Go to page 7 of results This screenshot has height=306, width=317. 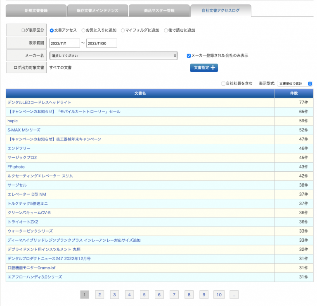pyautogui.click(x=174, y=294)
